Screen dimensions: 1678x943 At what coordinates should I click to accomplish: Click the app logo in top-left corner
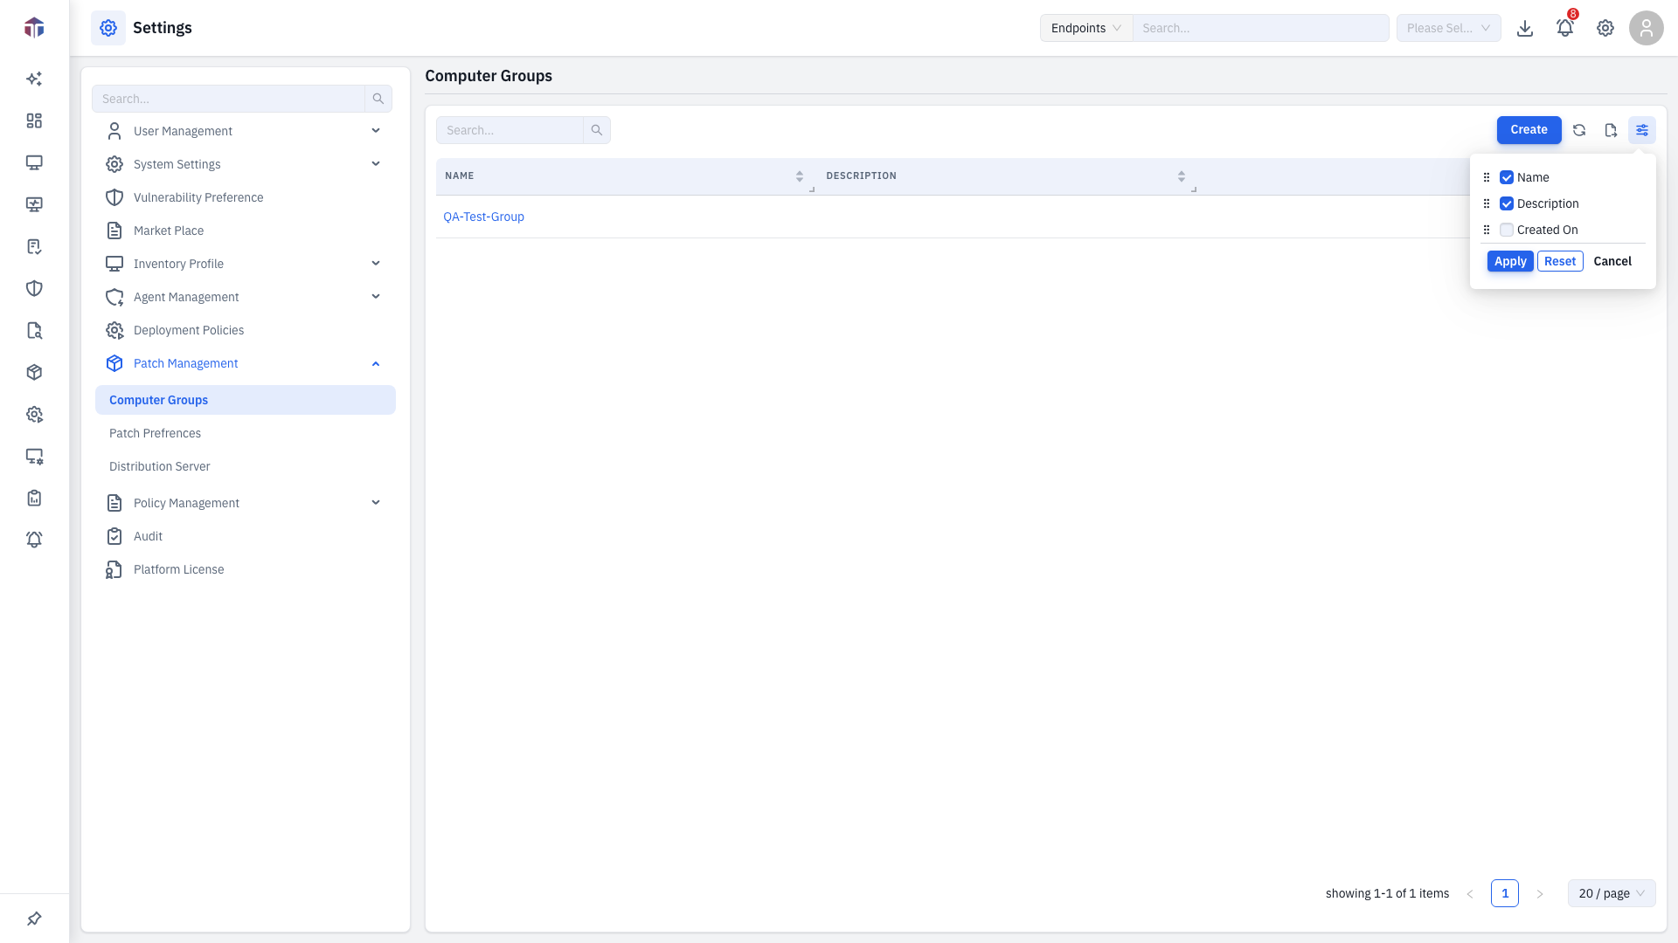point(34,28)
